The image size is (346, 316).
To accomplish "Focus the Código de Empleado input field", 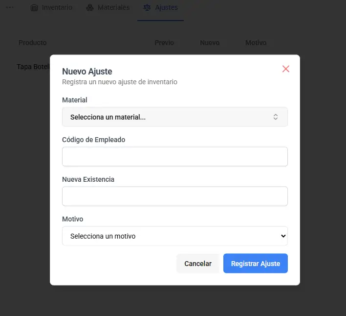I will point(175,156).
